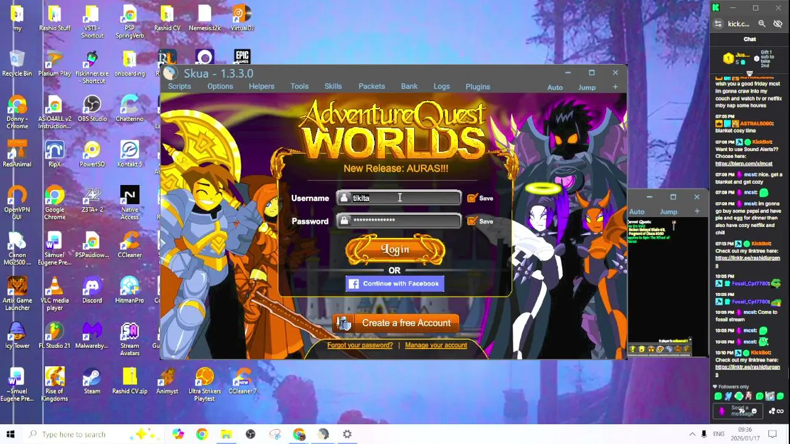Open the Scripts menu in Skua
The width and height of the screenshot is (790, 444).
pyautogui.click(x=179, y=86)
